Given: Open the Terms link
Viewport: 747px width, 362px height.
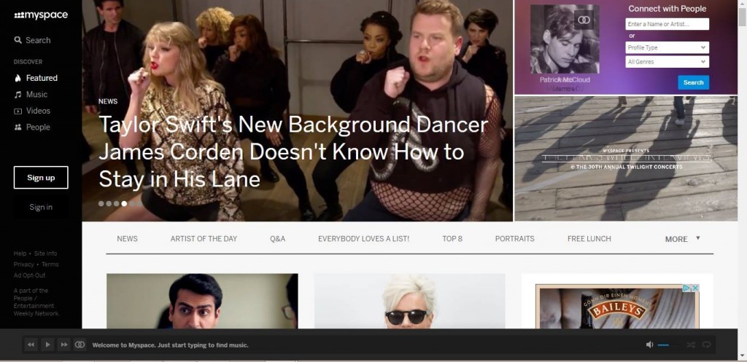Looking at the screenshot, I should 50,264.
